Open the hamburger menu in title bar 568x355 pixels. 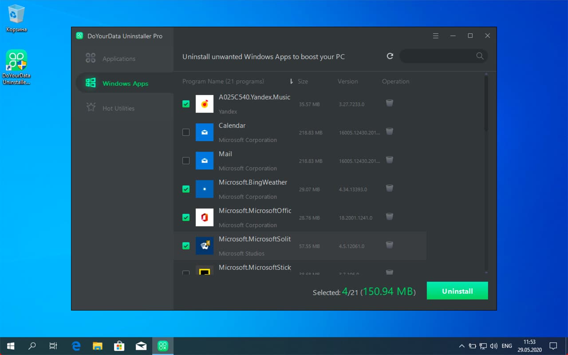tap(436, 36)
